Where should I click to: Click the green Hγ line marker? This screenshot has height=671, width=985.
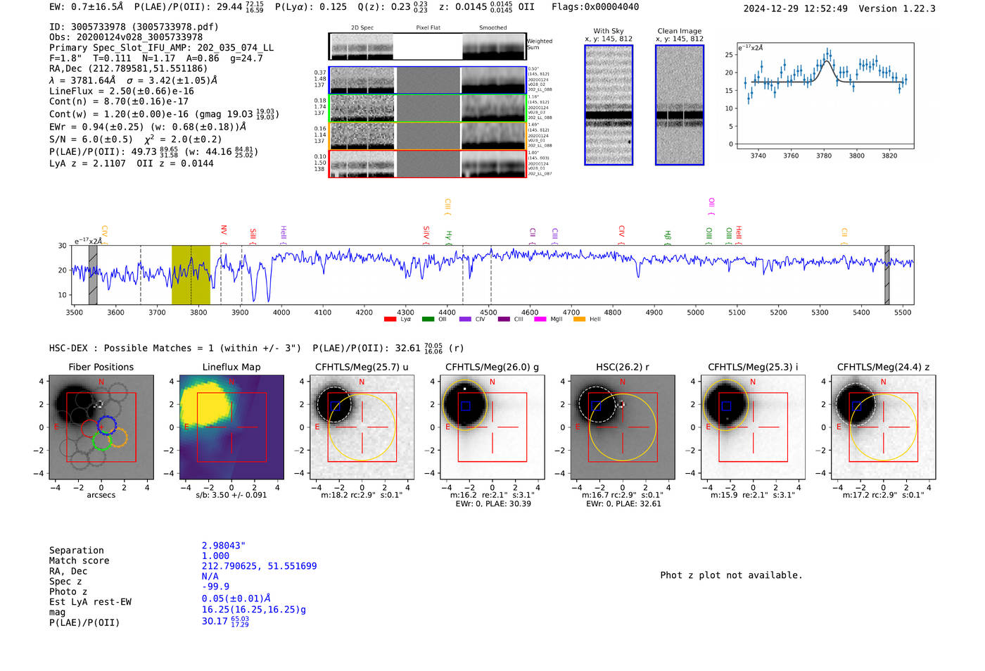(x=449, y=237)
